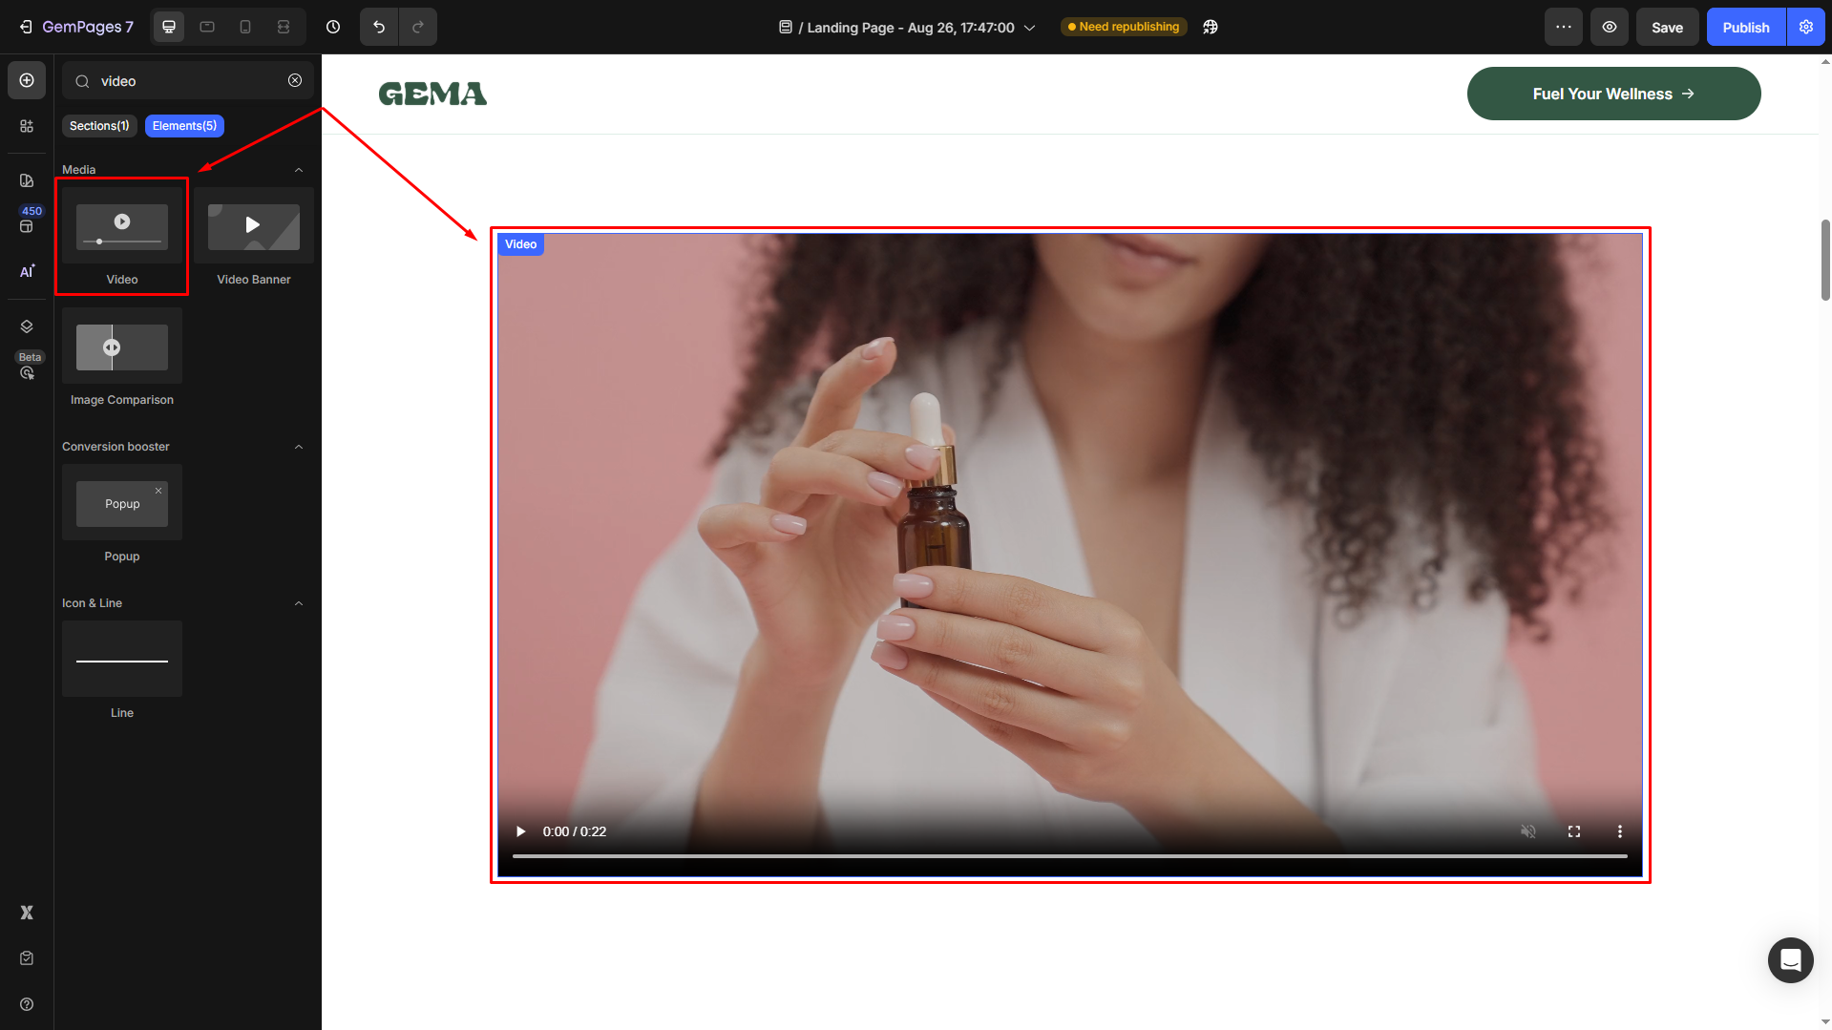
Task: Click the video progress bar
Action: tap(1069, 856)
